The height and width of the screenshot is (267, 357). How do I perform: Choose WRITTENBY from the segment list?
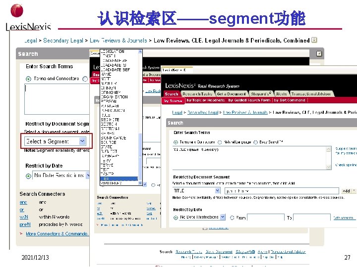112,183
